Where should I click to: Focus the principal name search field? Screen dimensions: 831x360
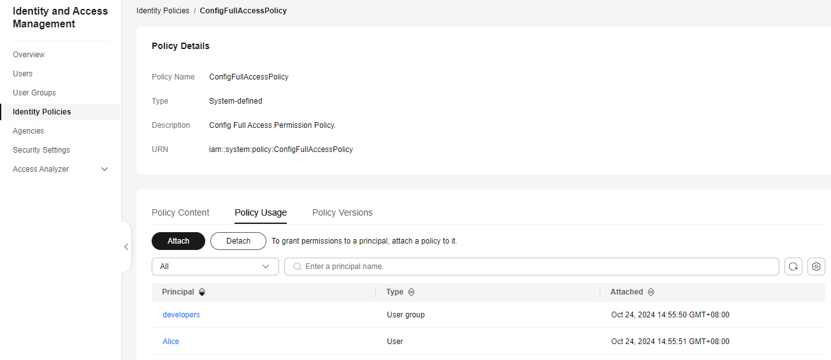535,267
